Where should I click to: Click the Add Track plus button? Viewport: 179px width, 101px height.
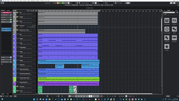14,11
